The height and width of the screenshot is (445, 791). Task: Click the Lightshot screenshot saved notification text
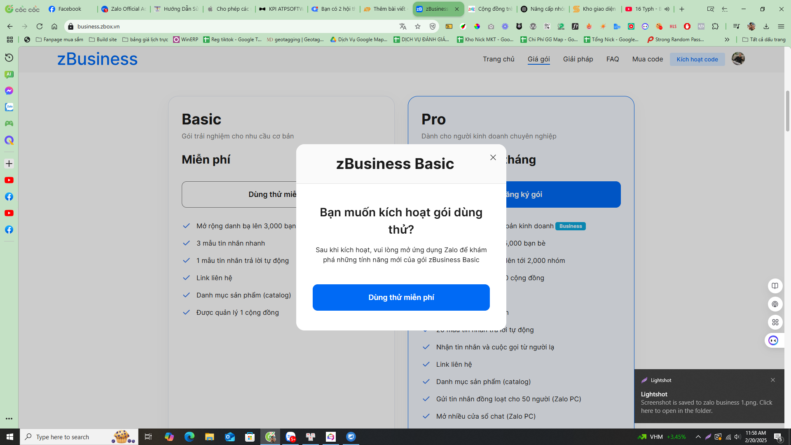[706, 407]
